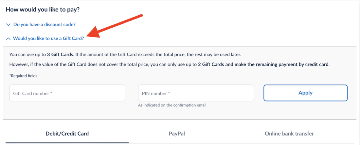Focus the PIN number field
Screen dimensions: 360x145
196,93
